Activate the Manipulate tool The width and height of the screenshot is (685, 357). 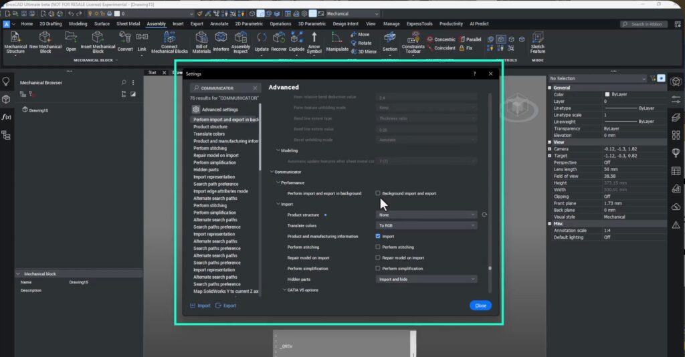pos(337,41)
